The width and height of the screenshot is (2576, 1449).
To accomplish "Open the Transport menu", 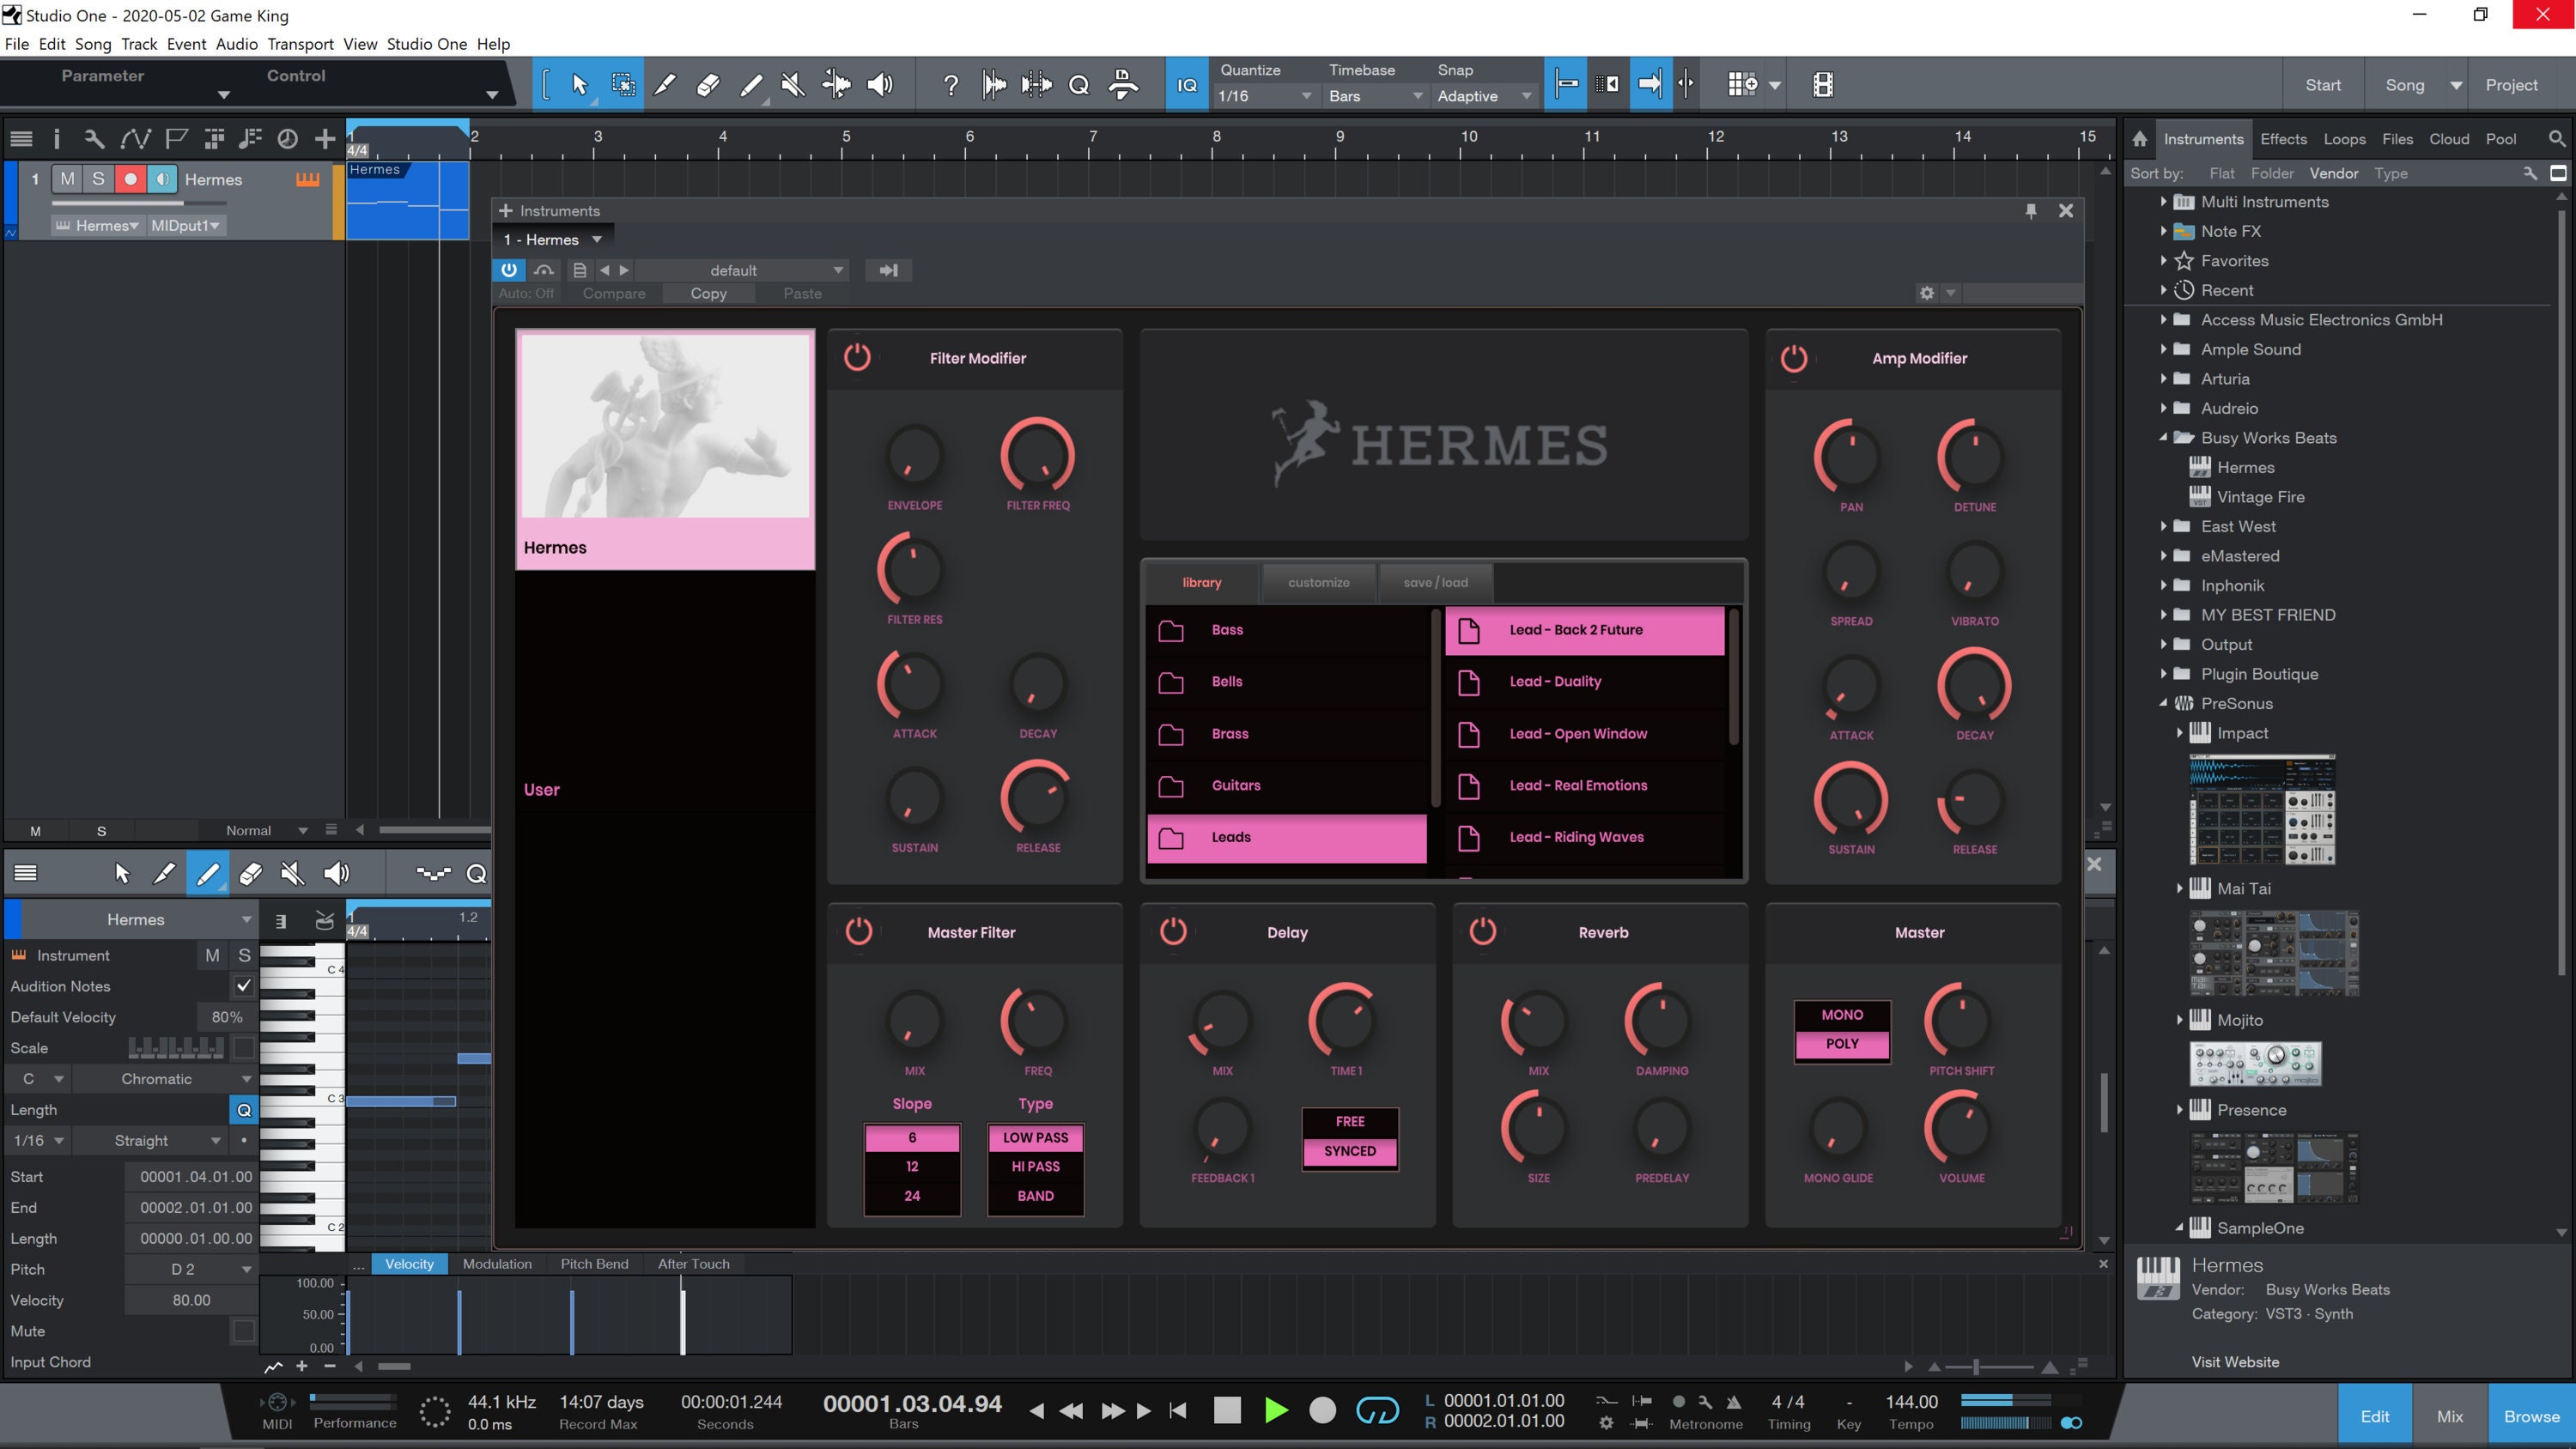I will pos(300,44).
